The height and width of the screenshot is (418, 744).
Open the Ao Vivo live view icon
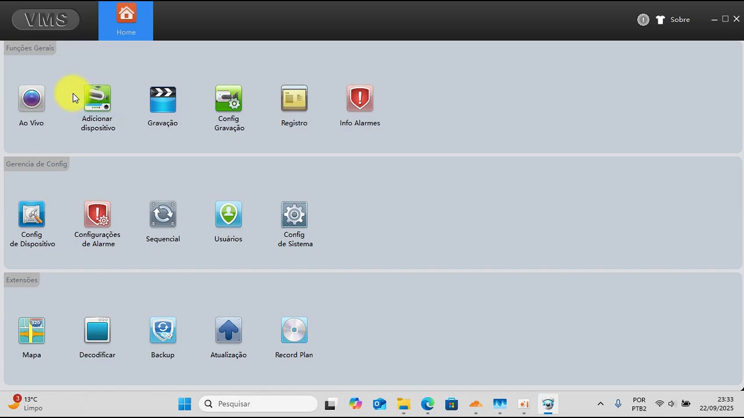tap(31, 99)
